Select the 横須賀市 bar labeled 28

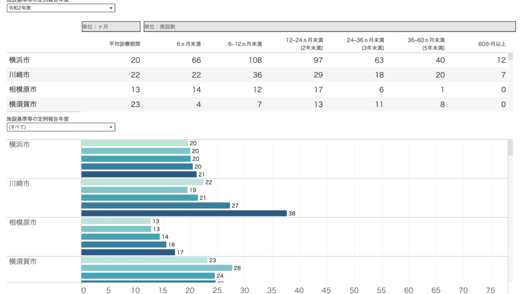click(x=156, y=268)
